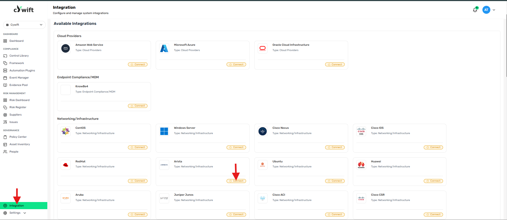507x220 pixels.
Task: Click the Ubuntu logo
Action: (262, 165)
